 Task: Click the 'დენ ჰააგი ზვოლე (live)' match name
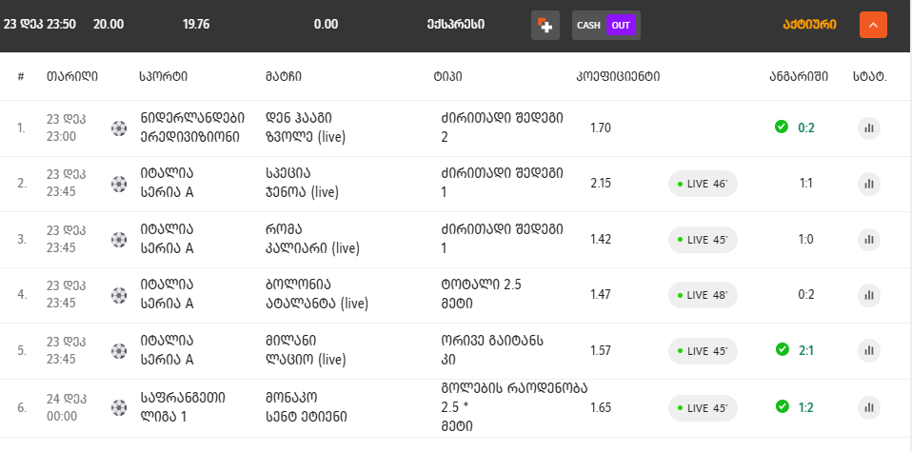pyautogui.click(x=306, y=128)
